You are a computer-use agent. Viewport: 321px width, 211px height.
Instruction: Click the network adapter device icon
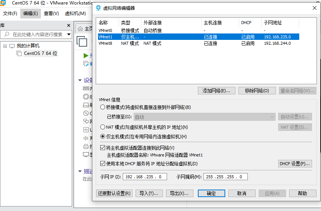pos(86,121)
